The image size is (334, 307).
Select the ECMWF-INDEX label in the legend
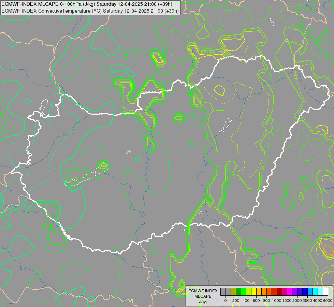click(x=203, y=291)
